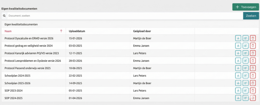Select the 'Schoolplan 2024-2025' name cell
Screen dimensions: 260x105
pyautogui.click(x=34, y=76)
